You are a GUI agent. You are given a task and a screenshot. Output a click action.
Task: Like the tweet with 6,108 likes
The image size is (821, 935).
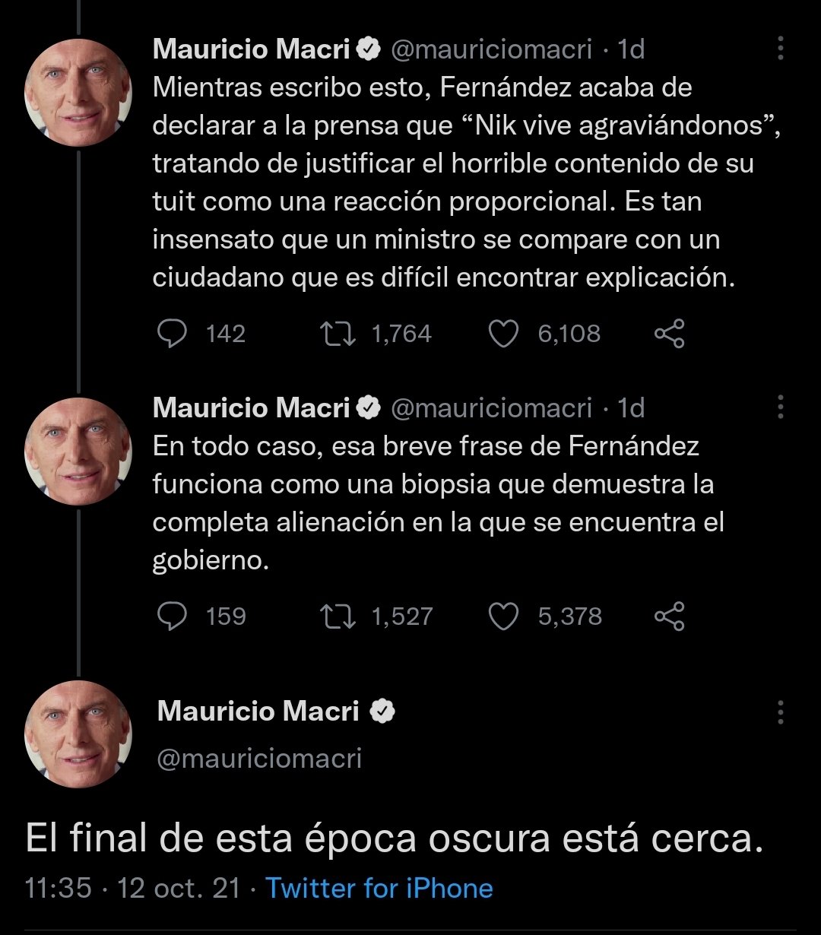502,334
